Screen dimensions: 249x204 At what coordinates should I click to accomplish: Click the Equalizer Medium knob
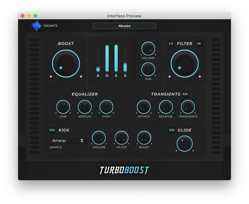point(85,107)
